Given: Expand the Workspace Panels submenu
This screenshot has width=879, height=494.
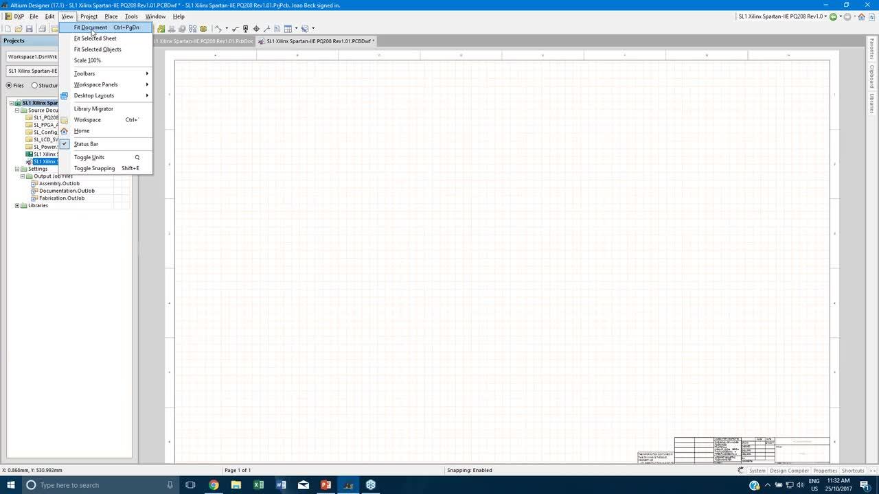Looking at the screenshot, I should 95,84.
